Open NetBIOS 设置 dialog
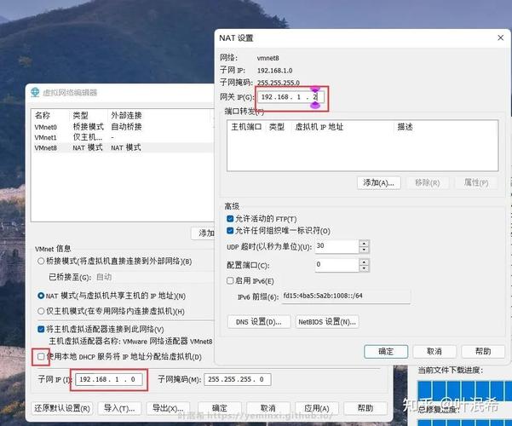Image resolution: width=512 pixels, height=426 pixels. pos(327,322)
